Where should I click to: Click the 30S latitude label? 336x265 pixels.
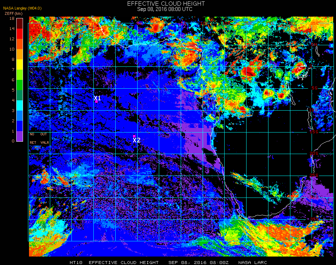point(314,197)
